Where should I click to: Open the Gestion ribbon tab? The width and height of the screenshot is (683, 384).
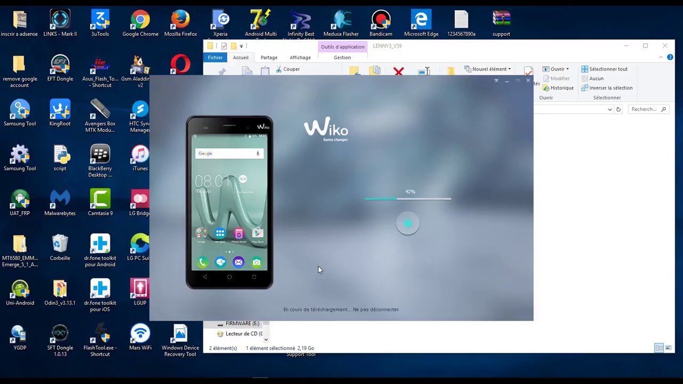(x=342, y=58)
